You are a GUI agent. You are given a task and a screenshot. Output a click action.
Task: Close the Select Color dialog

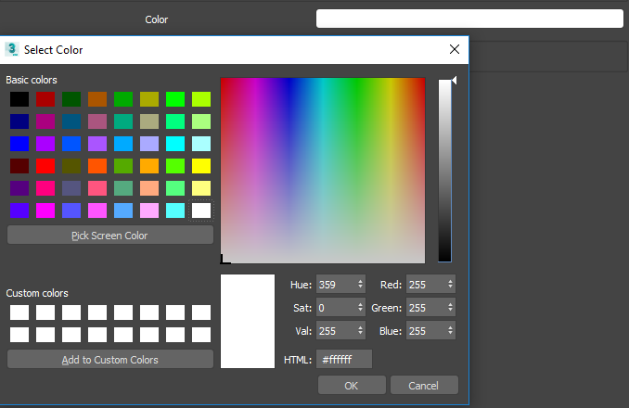pyautogui.click(x=454, y=50)
